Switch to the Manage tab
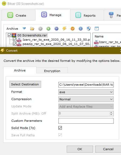This screenshot has width=121, height=155. point(53,15)
